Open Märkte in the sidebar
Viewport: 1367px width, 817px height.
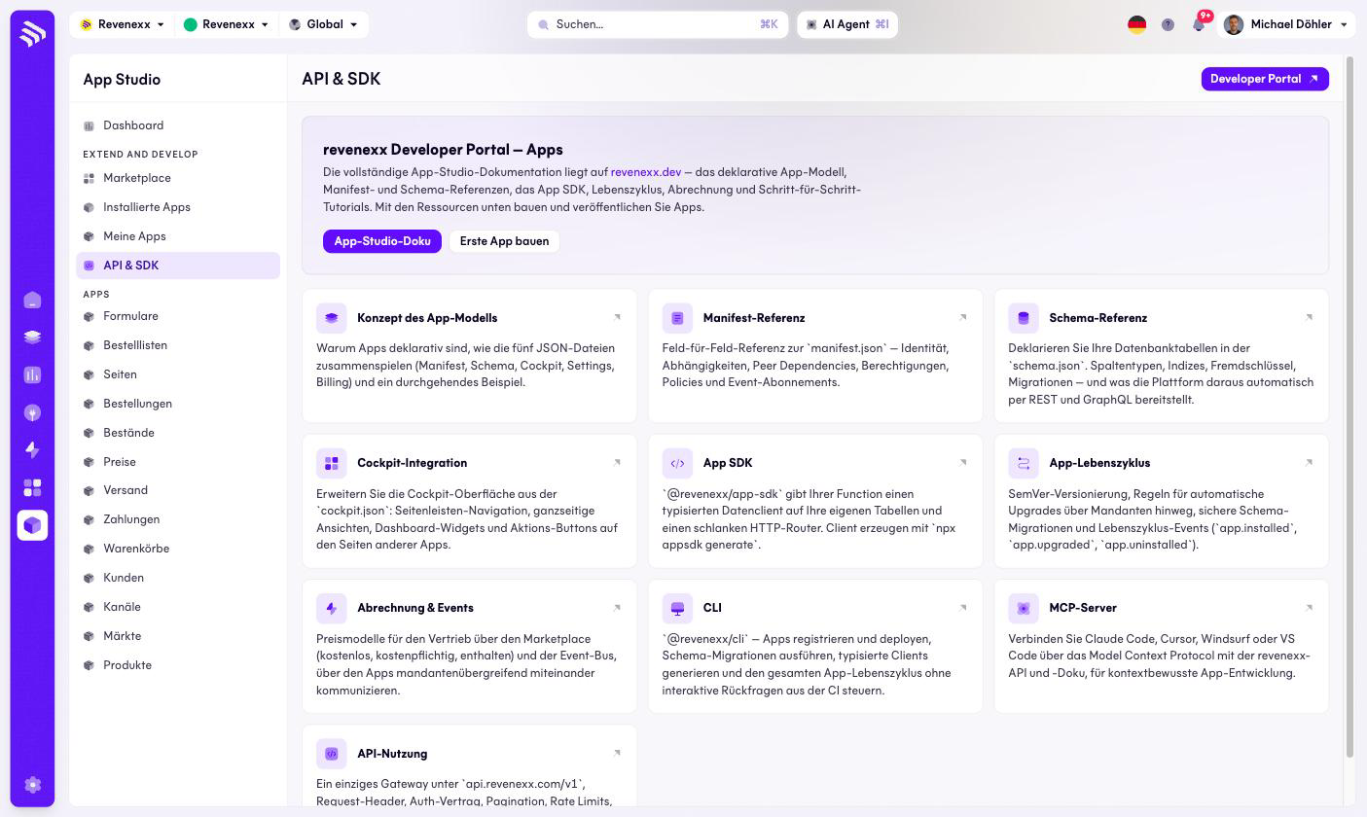(178, 636)
